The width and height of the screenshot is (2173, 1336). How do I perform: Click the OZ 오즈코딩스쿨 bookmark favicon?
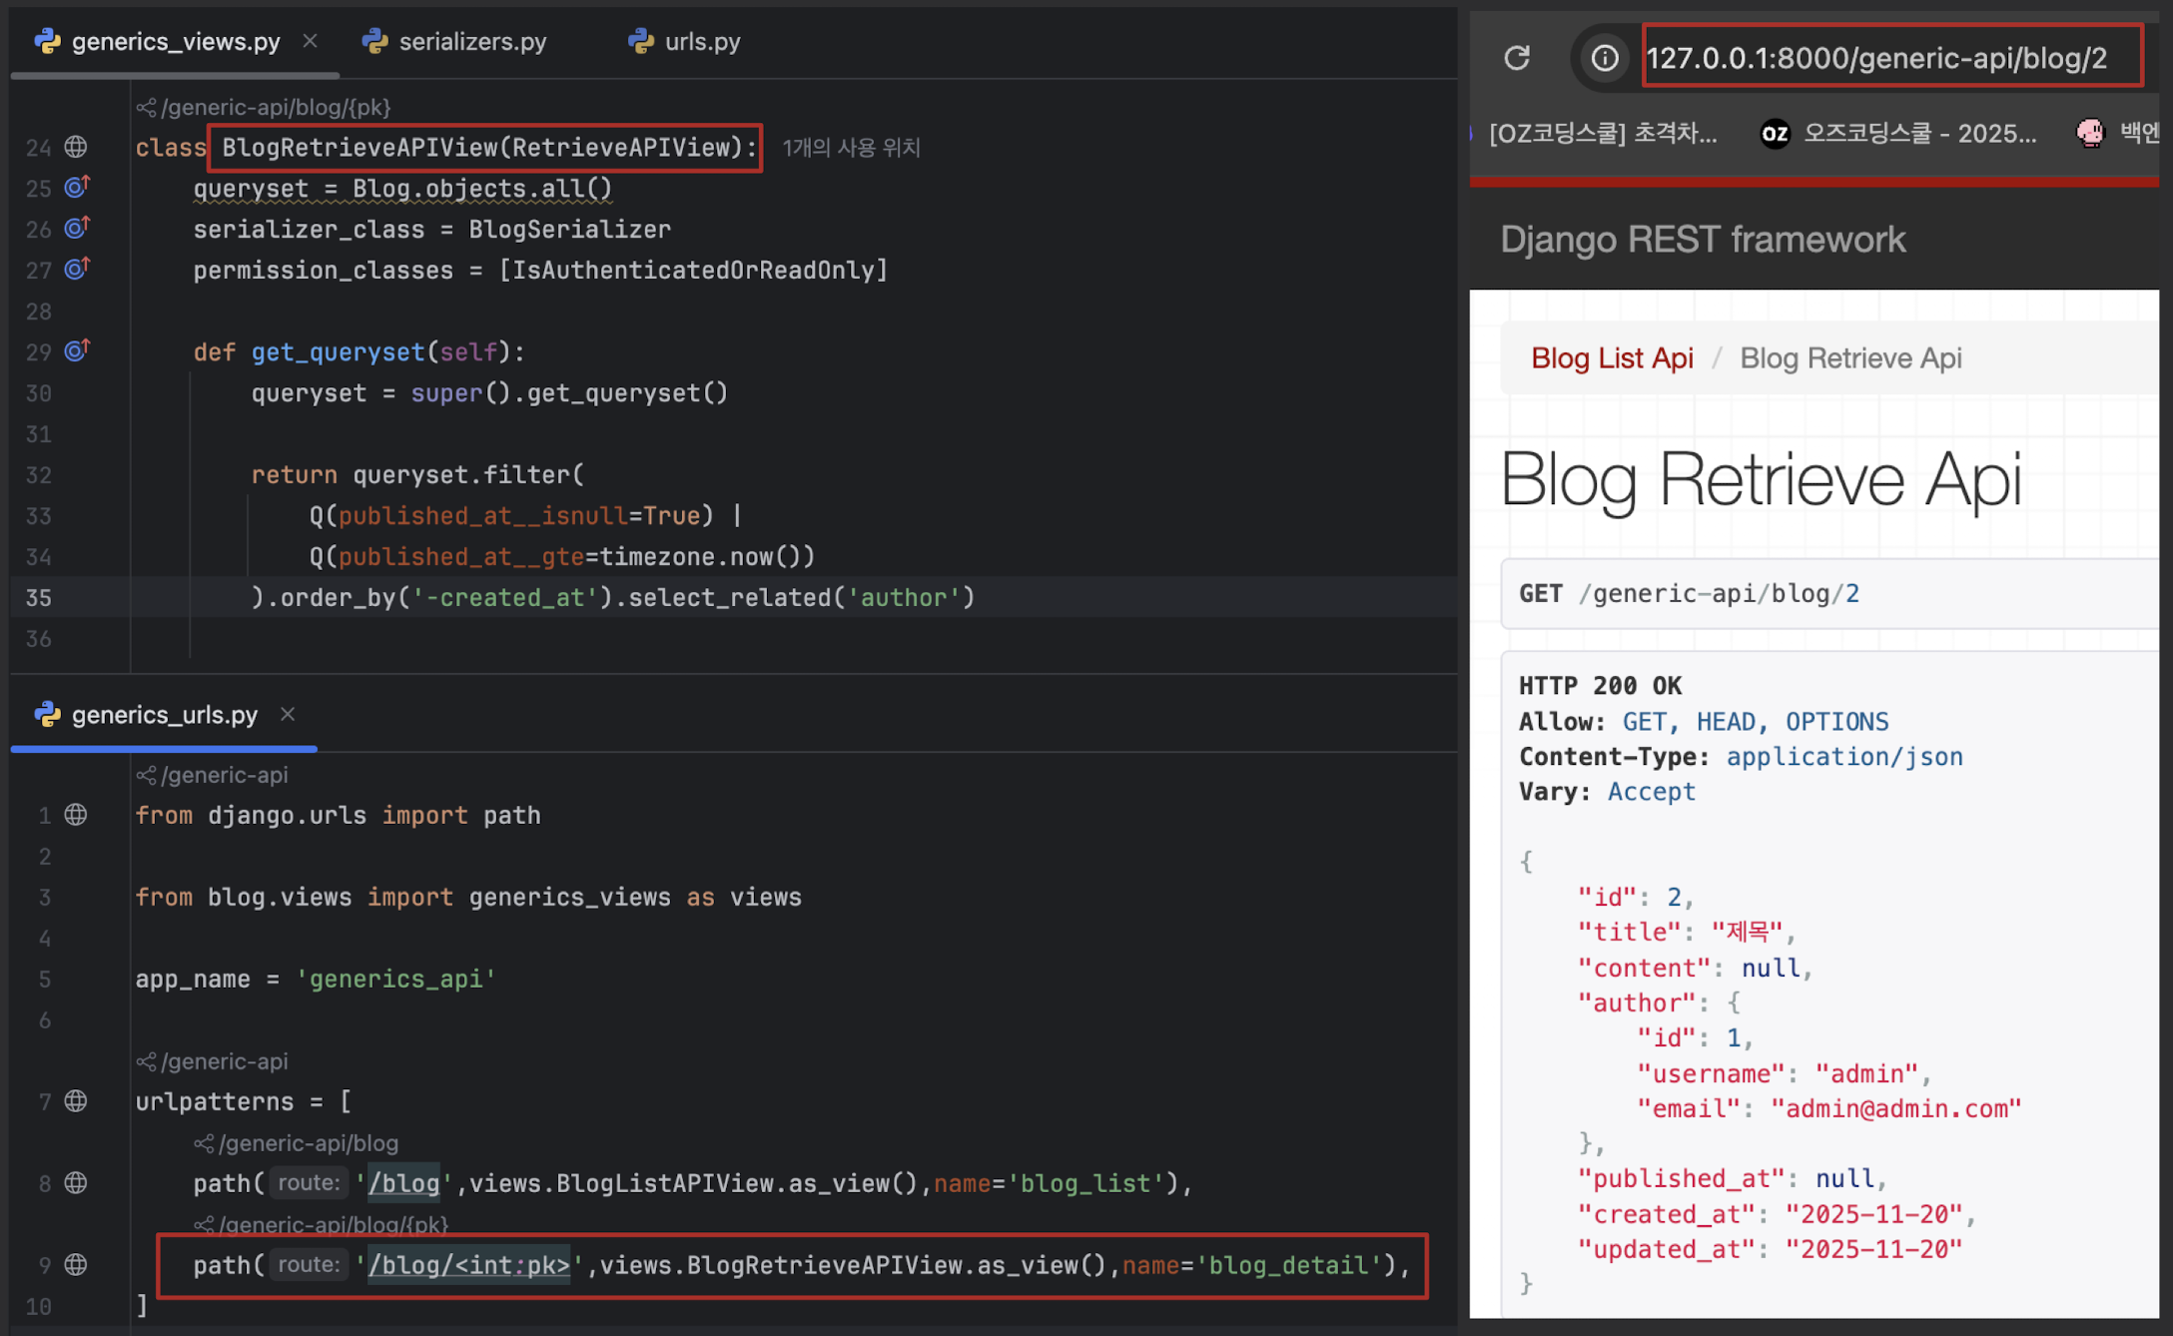click(1775, 134)
